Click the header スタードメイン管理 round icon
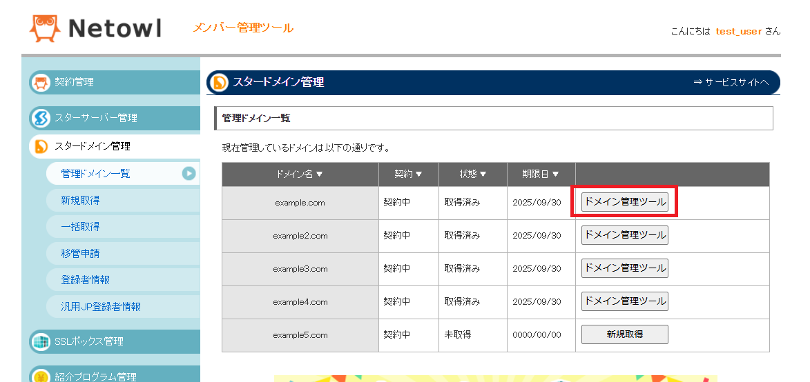The image size is (810, 382). 218,82
